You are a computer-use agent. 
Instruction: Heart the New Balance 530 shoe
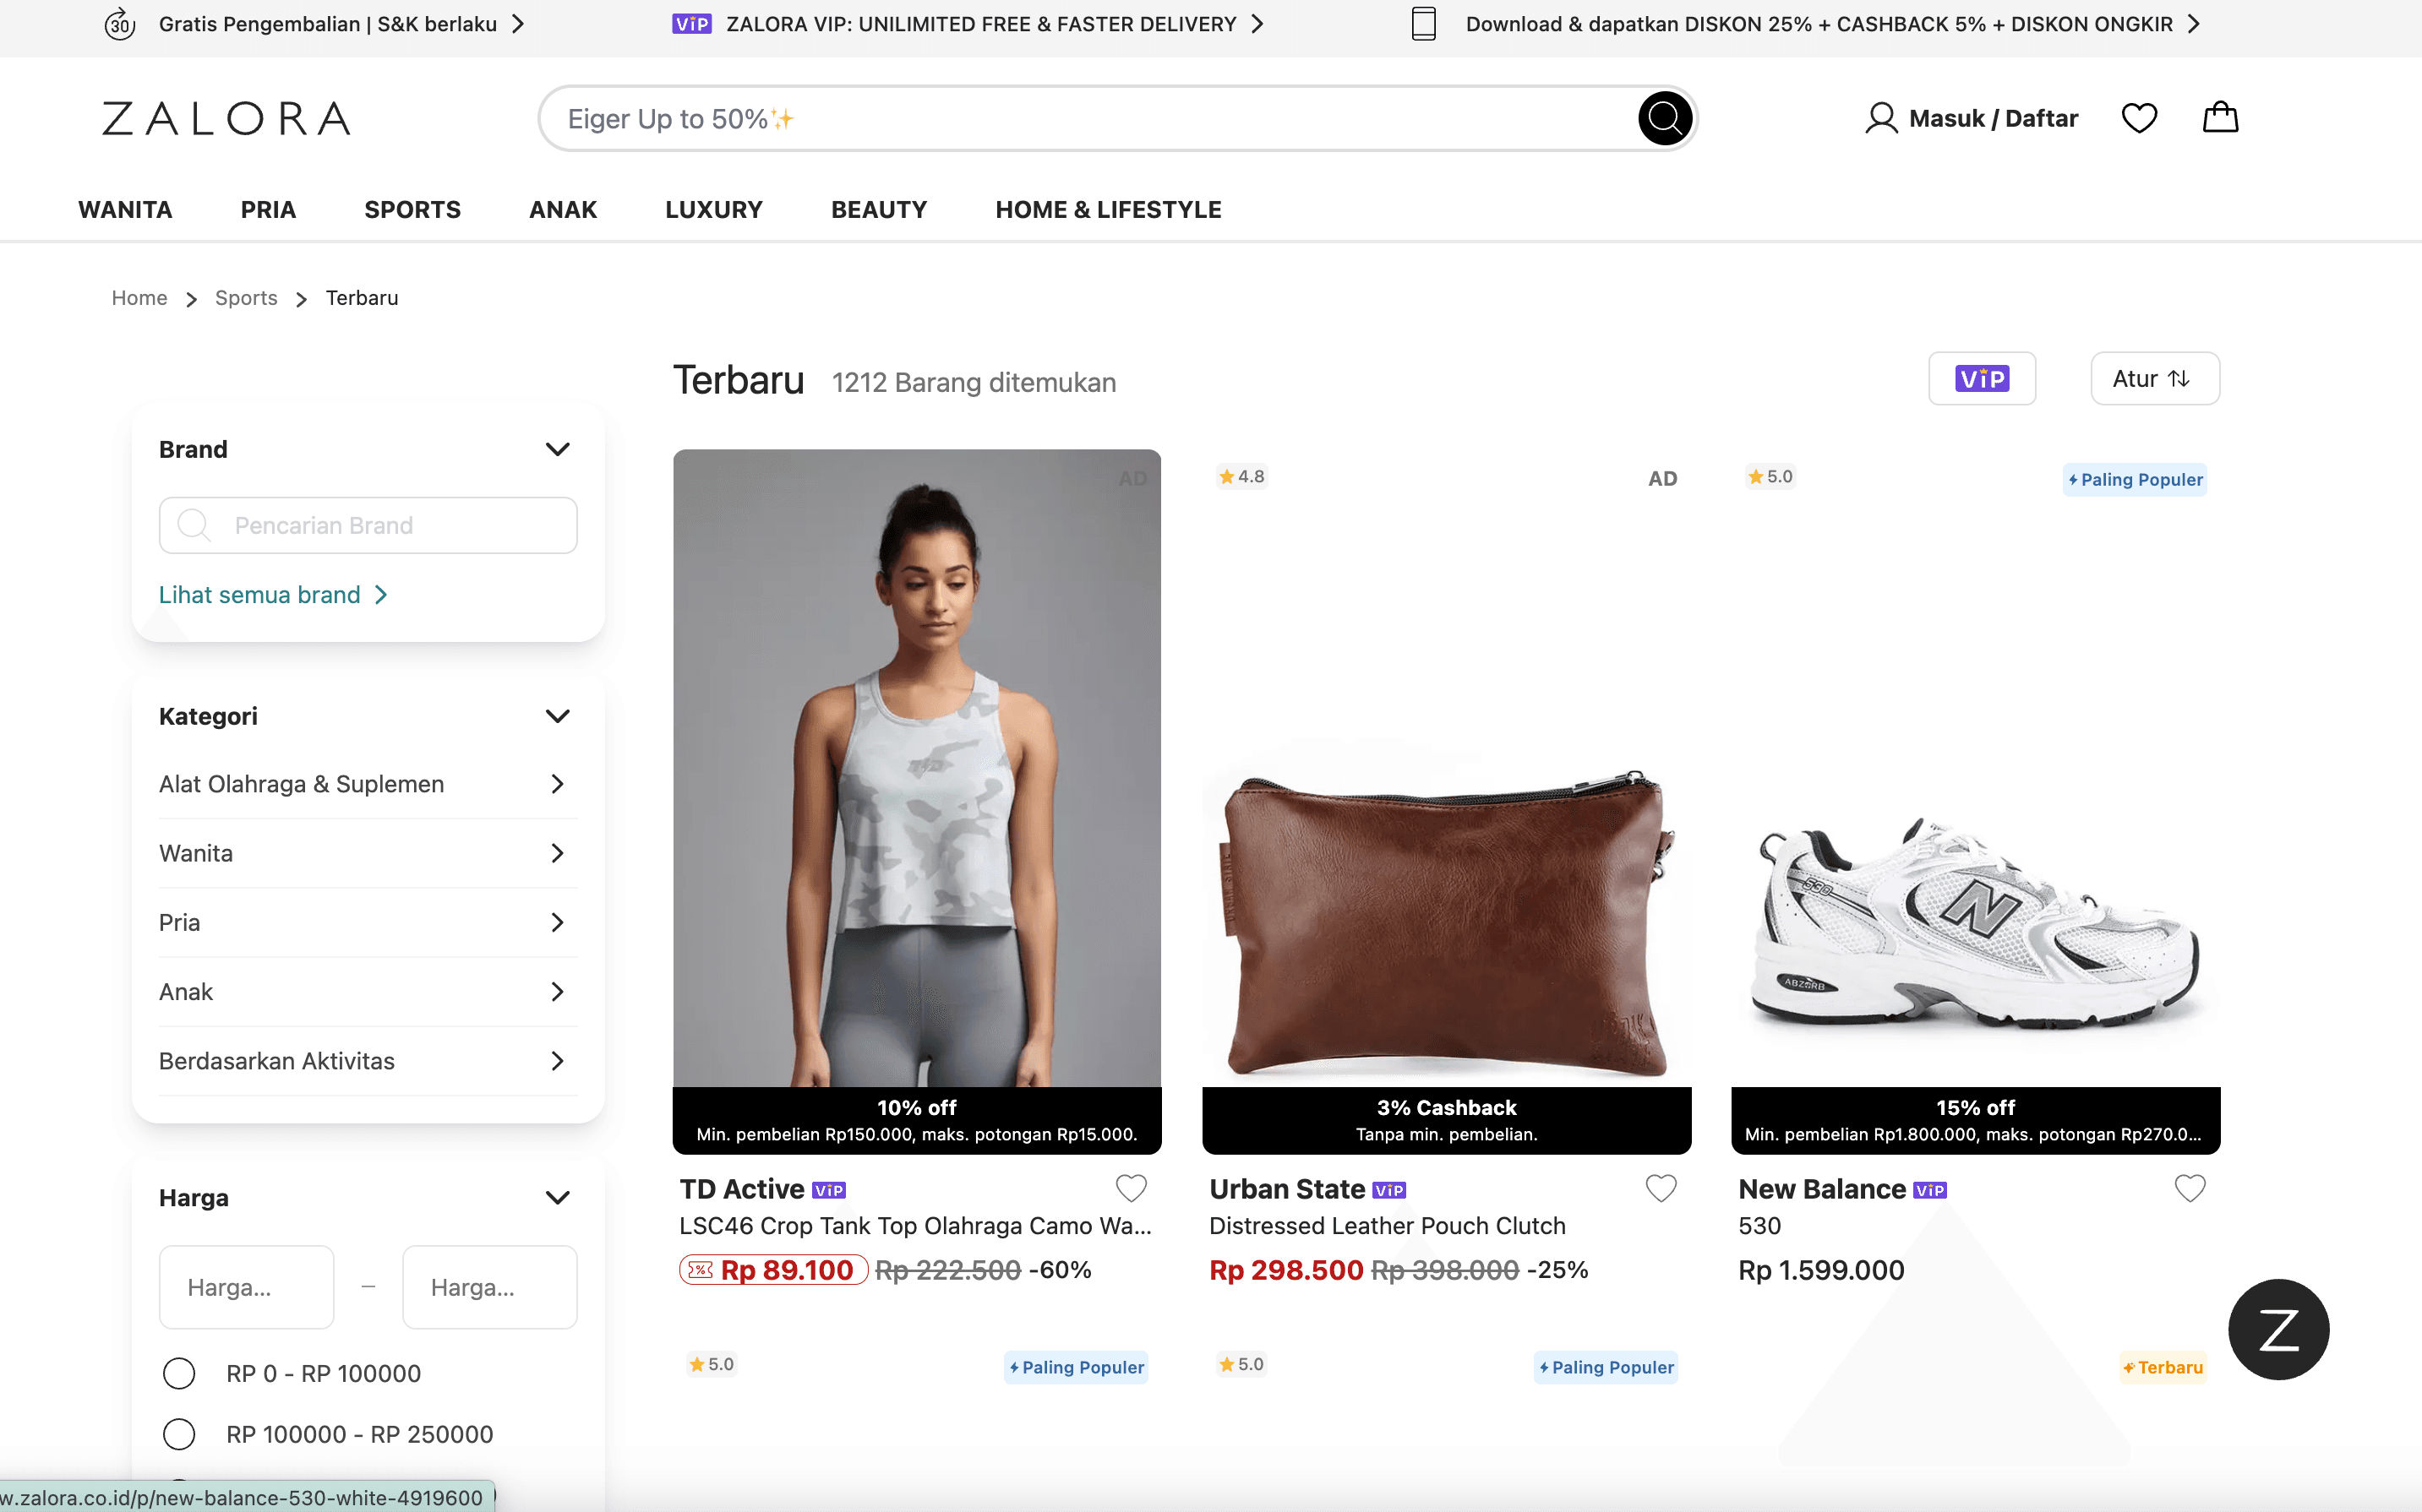pyautogui.click(x=2190, y=1188)
